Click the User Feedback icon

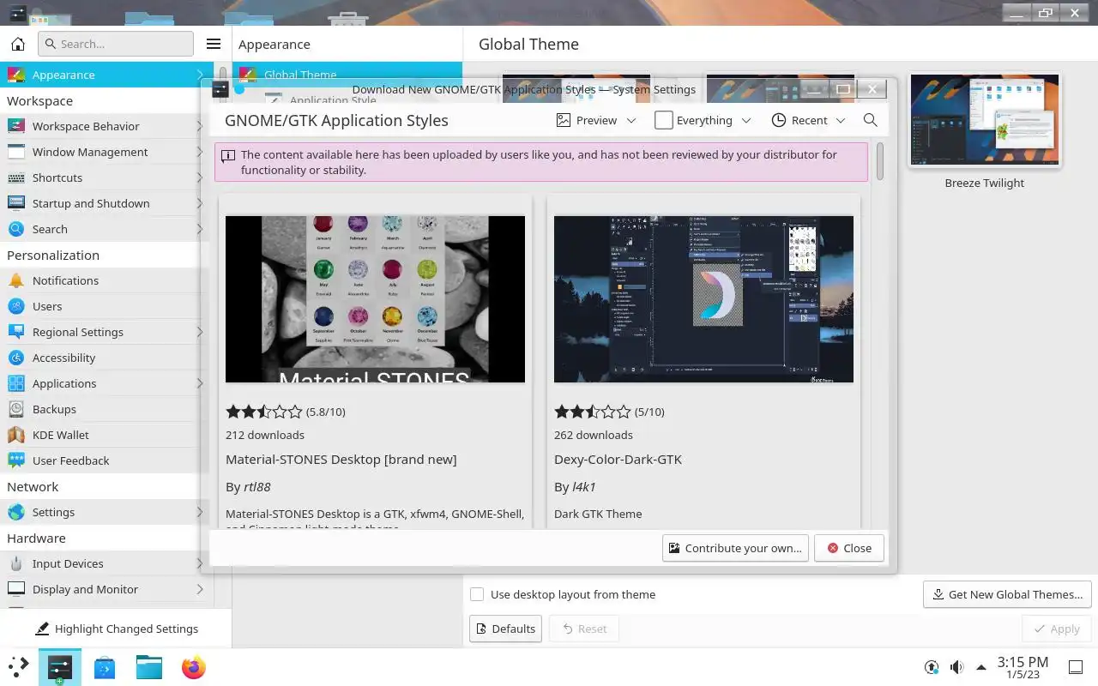click(15, 460)
